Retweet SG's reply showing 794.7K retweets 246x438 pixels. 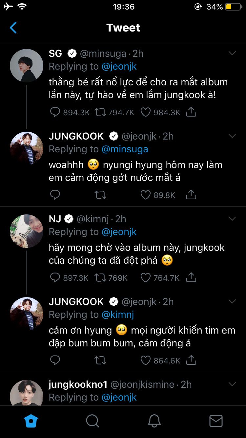click(100, 112)
